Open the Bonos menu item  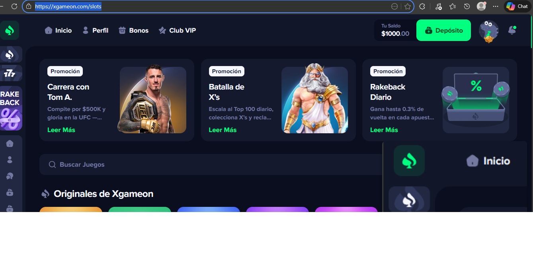tap(133, 30)
